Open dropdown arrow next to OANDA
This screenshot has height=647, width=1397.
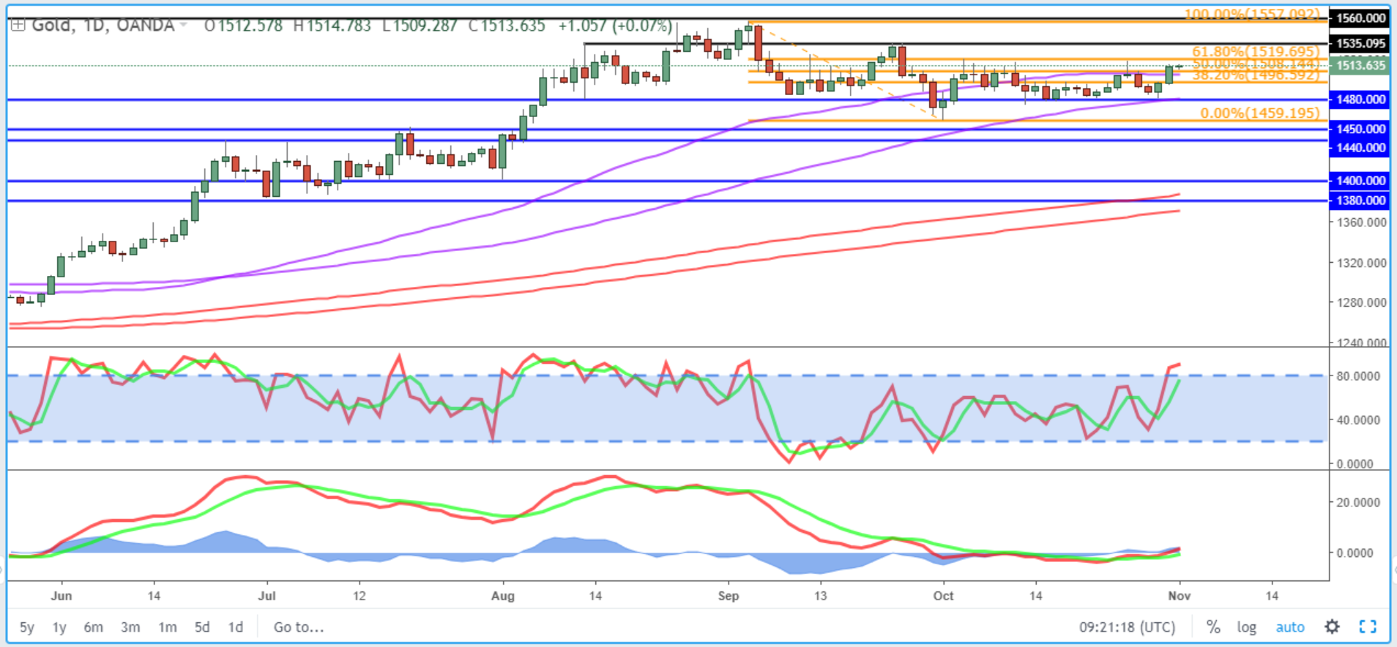(183, 26)
